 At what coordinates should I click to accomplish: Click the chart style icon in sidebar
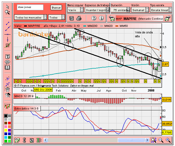(7, 106)
